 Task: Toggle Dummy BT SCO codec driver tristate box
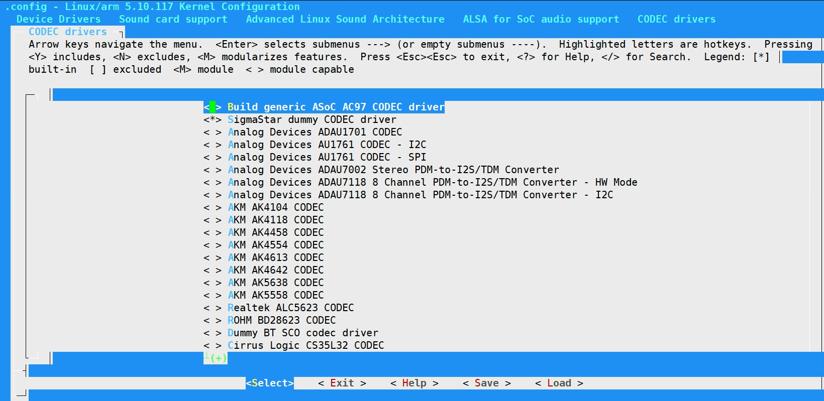213,333
